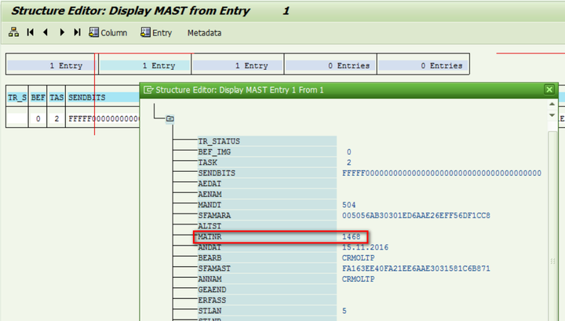The height and width of the screenshot is (321, 565).
Task: Click the STLAN value 5
Action: coord(344,311)
